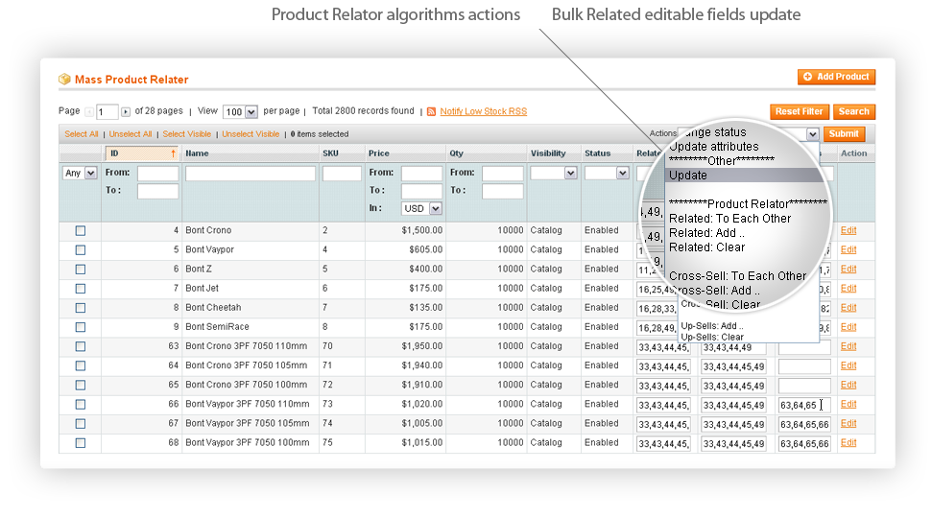
Task: Click the Search button
Action: [854, 111]
